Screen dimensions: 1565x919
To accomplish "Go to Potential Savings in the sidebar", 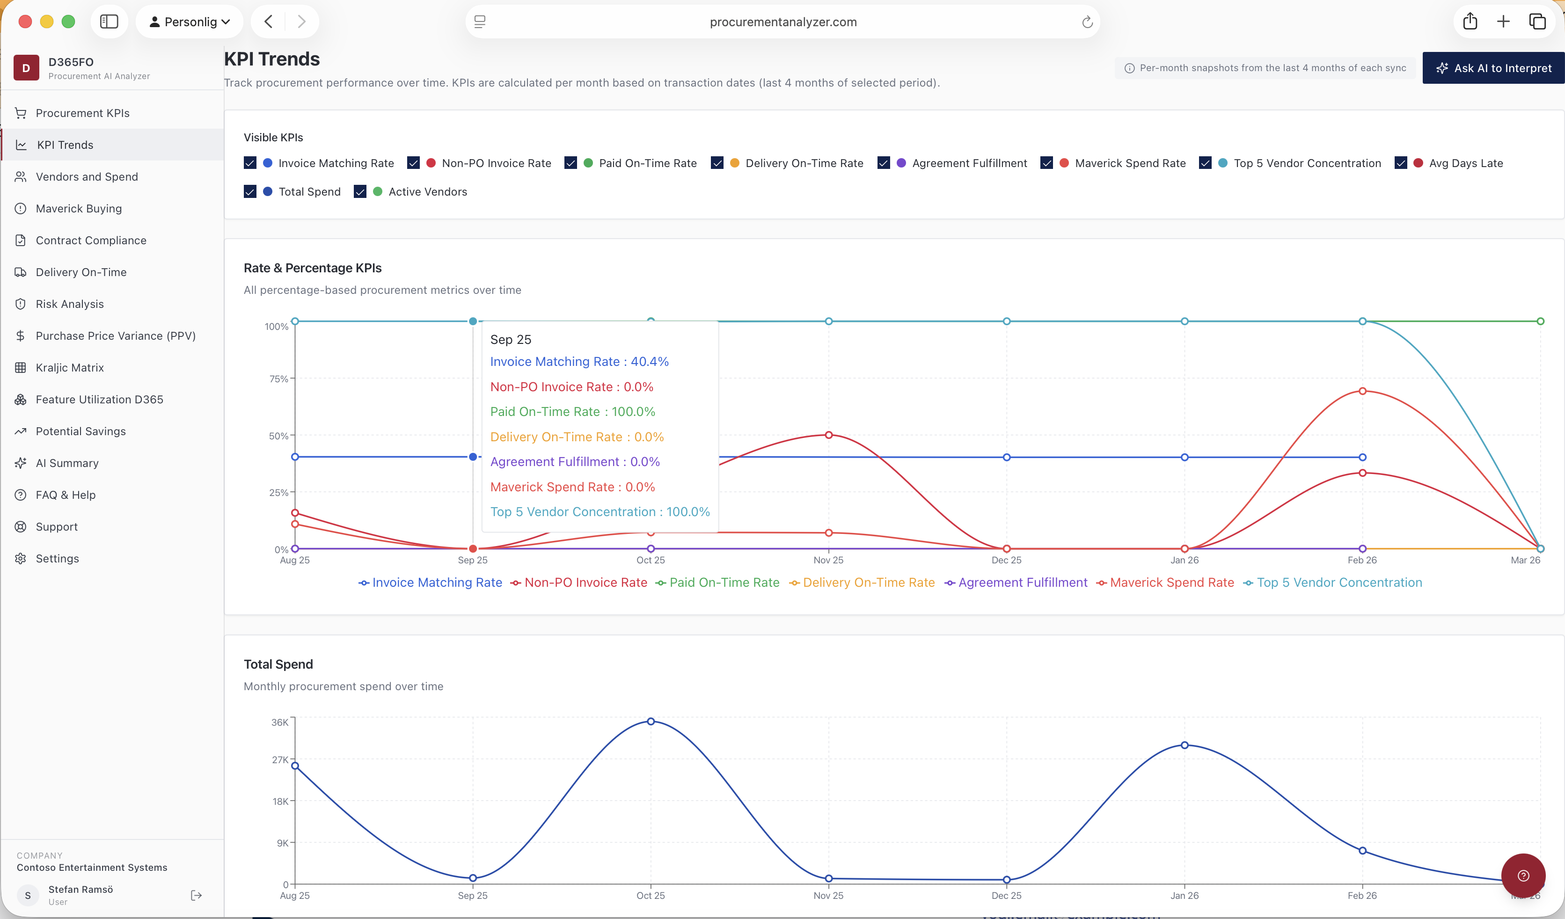I will (x=80, y=431).
